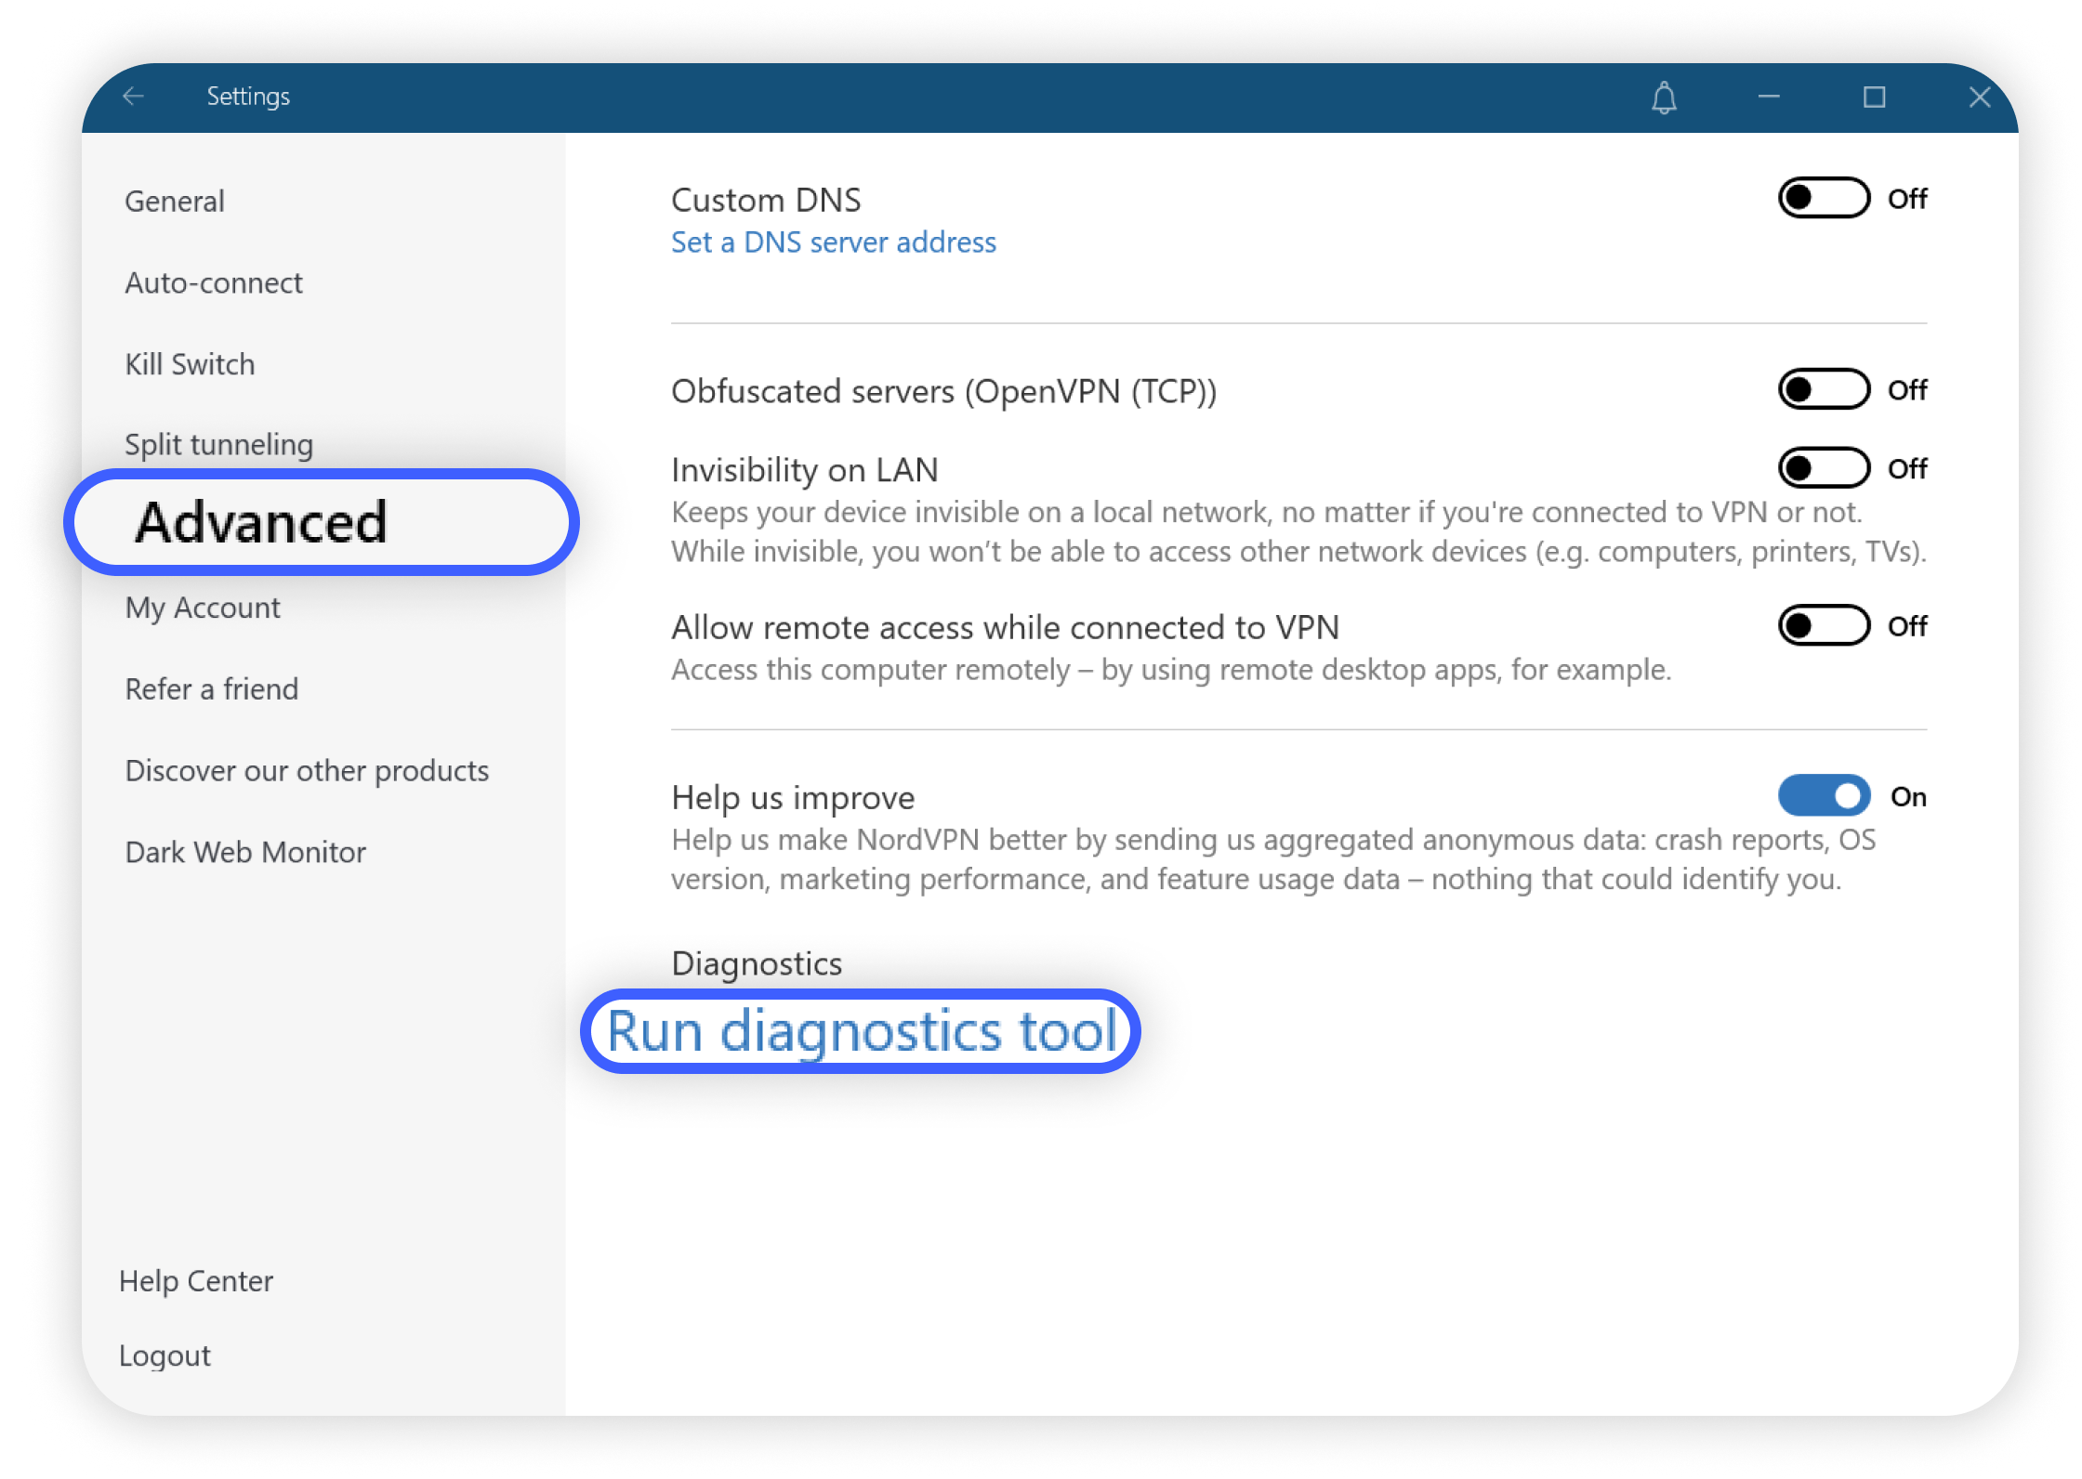
Task: Open the General settings section
Action: [175, 202]
